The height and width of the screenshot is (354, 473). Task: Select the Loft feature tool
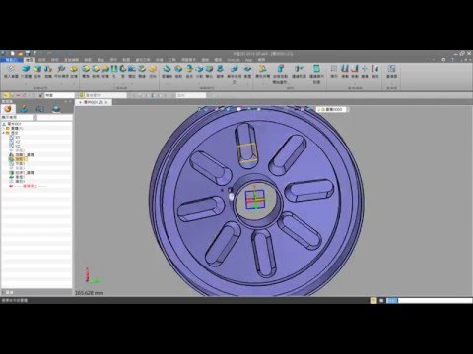[x=74, y=71]
